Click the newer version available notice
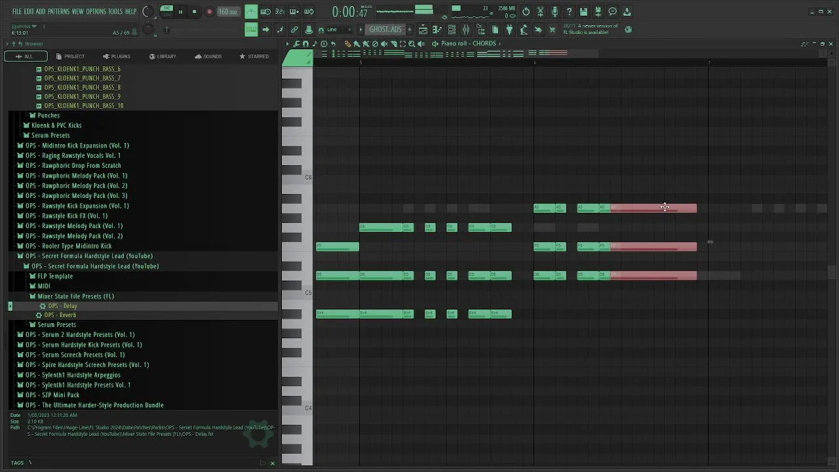 click(590, 29)
